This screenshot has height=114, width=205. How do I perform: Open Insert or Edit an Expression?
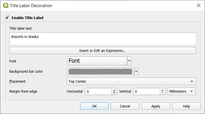click(102, 50)
